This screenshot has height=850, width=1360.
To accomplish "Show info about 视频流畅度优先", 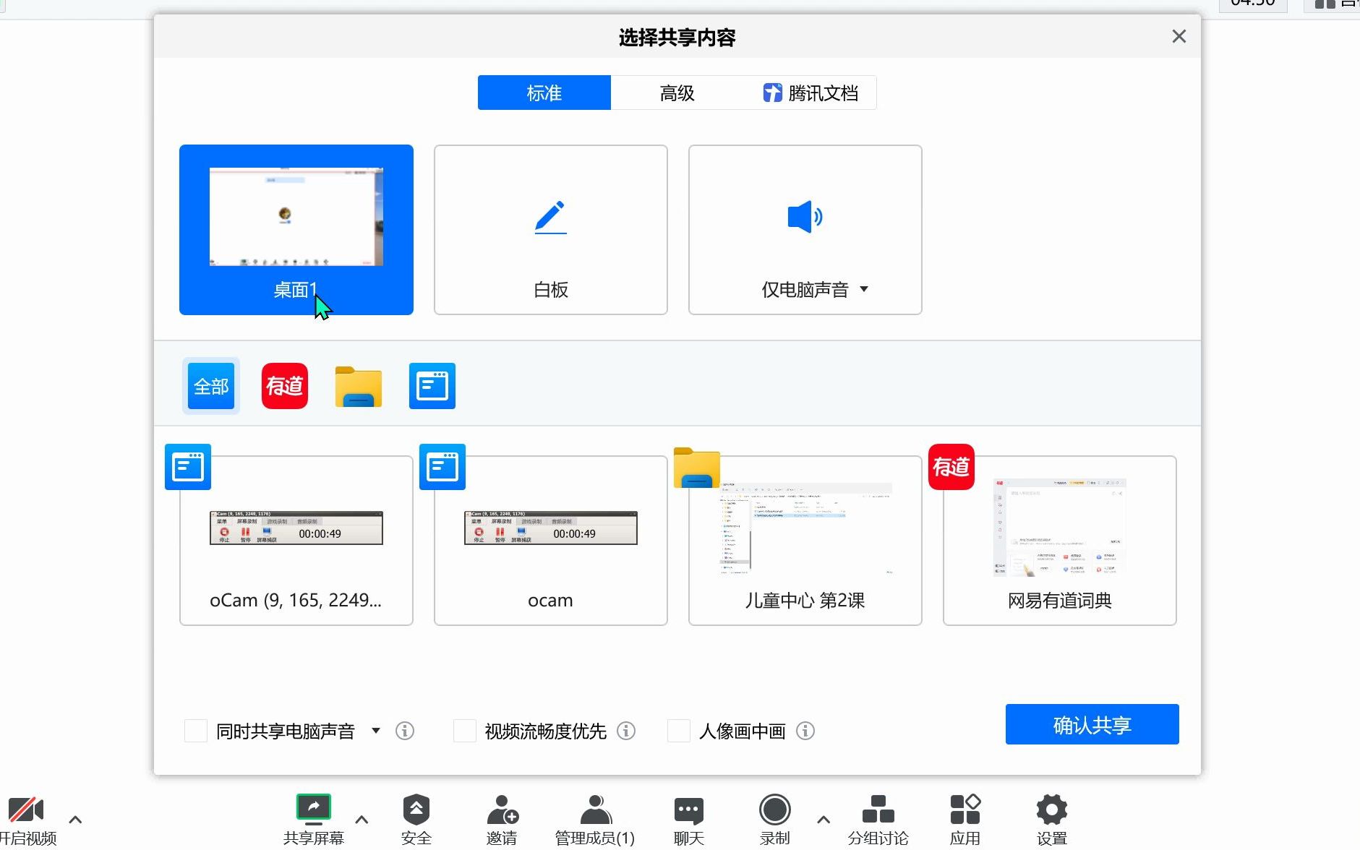I will pyautogui.click(x=626, y=731).
